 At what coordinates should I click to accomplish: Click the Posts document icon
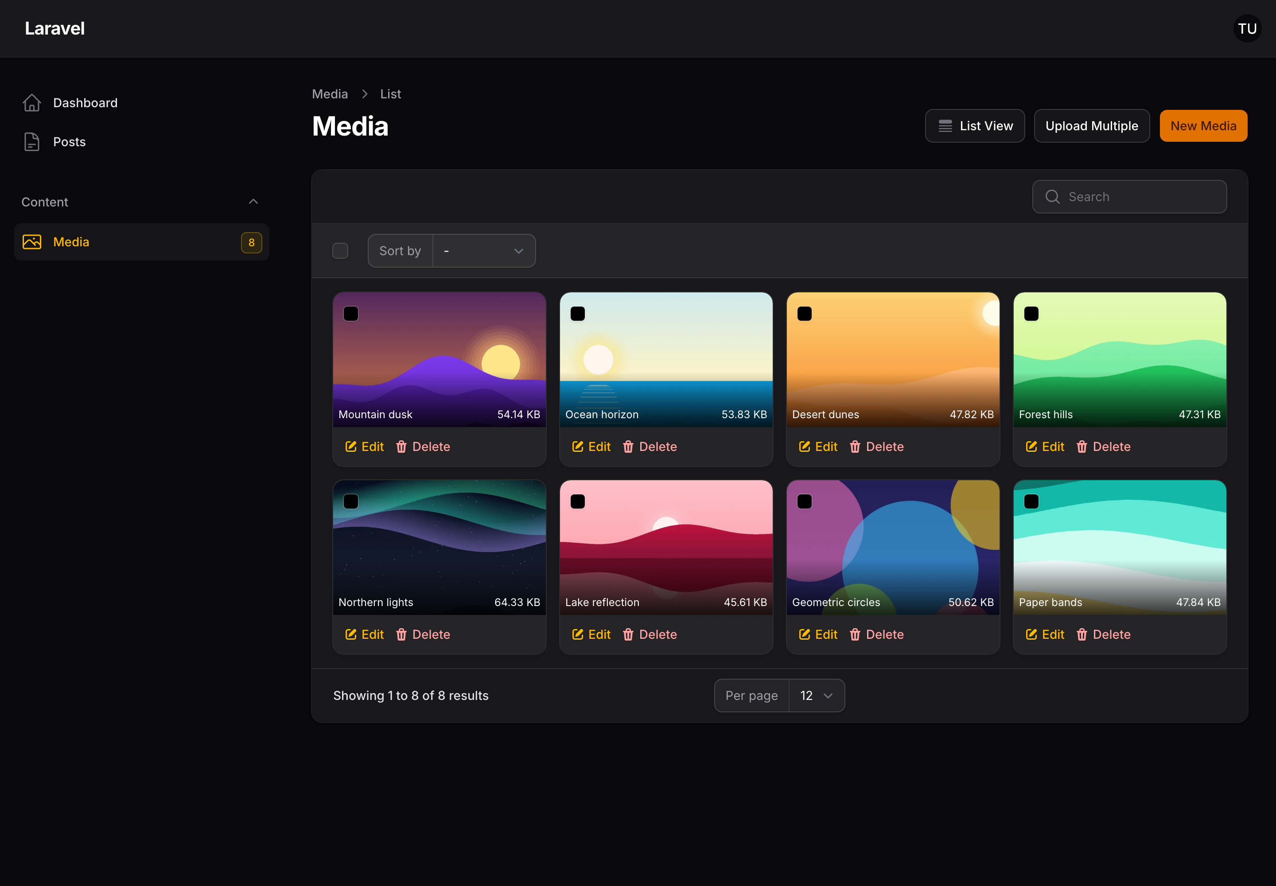[31, 142]
